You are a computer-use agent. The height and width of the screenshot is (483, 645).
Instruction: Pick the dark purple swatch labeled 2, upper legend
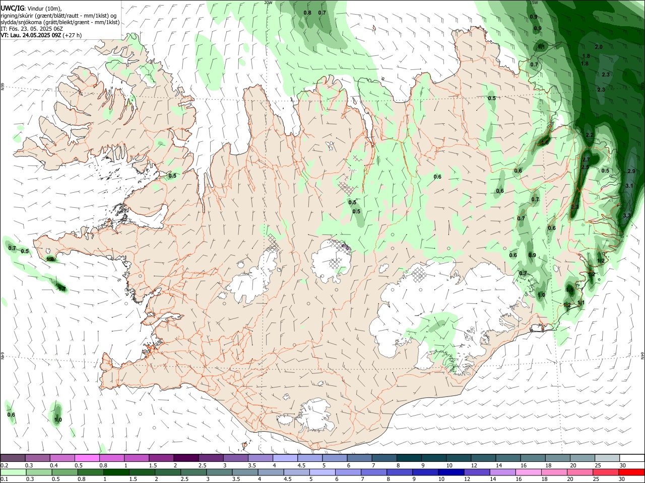tap(185, 458)
